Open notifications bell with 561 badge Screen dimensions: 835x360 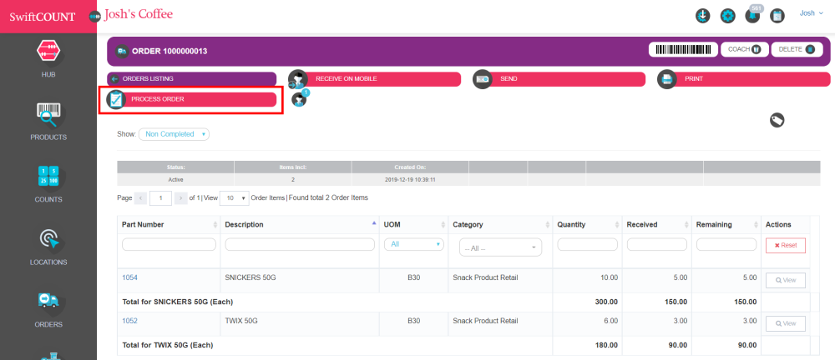pyautogui.click(x=753, y=16)
